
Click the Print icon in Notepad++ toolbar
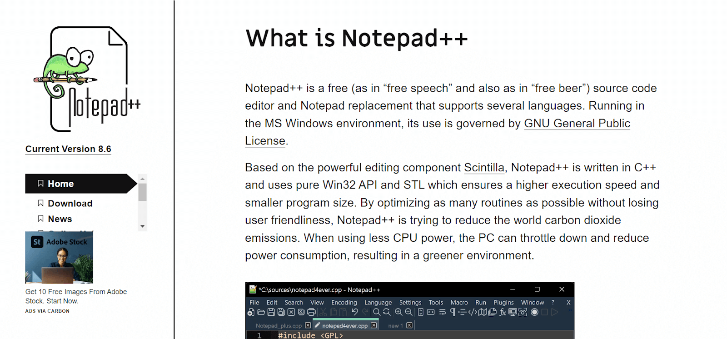tap(311, 312)
